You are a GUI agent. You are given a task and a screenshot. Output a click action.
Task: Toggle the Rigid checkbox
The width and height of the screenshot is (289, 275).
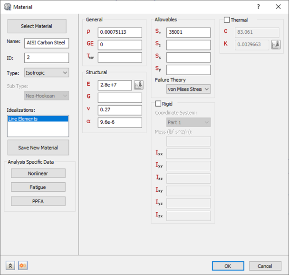point(158,104)
